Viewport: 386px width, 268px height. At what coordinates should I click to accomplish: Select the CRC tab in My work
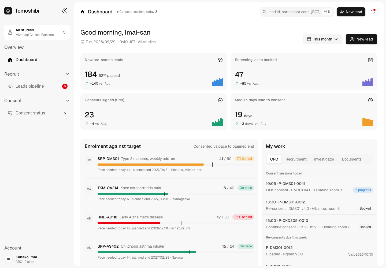pyautogui.click(x=274, y=159)
